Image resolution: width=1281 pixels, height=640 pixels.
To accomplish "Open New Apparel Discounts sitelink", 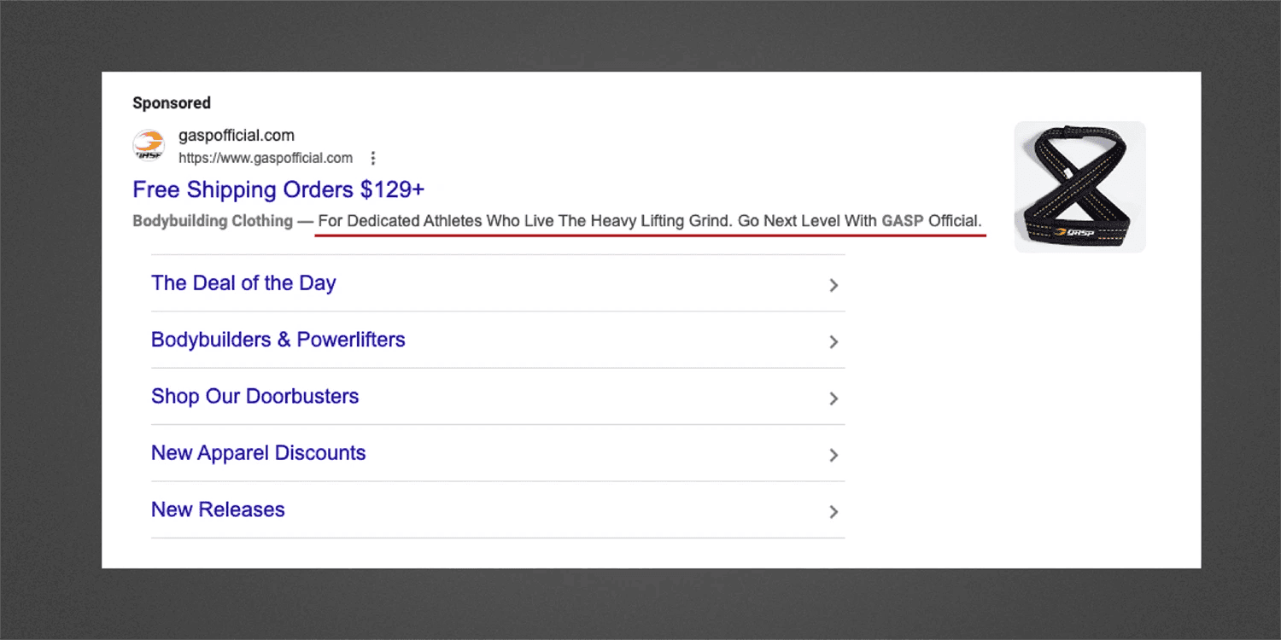I will click(258, 453).
